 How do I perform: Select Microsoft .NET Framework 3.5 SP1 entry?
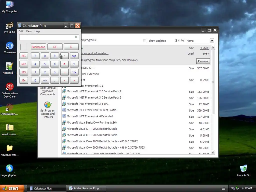tap(136, 104)
